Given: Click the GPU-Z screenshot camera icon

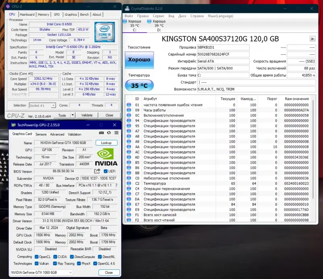Looking at the screenshot, I should point(101,133).
